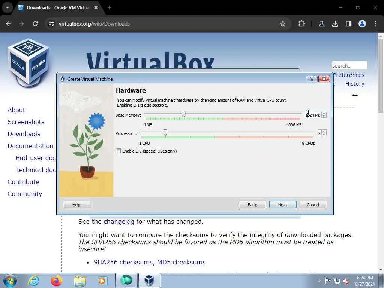The height and width of the screenshot is (288, 384).
Task: Open the Technical docs sidebar link
Action: (36, 170)
